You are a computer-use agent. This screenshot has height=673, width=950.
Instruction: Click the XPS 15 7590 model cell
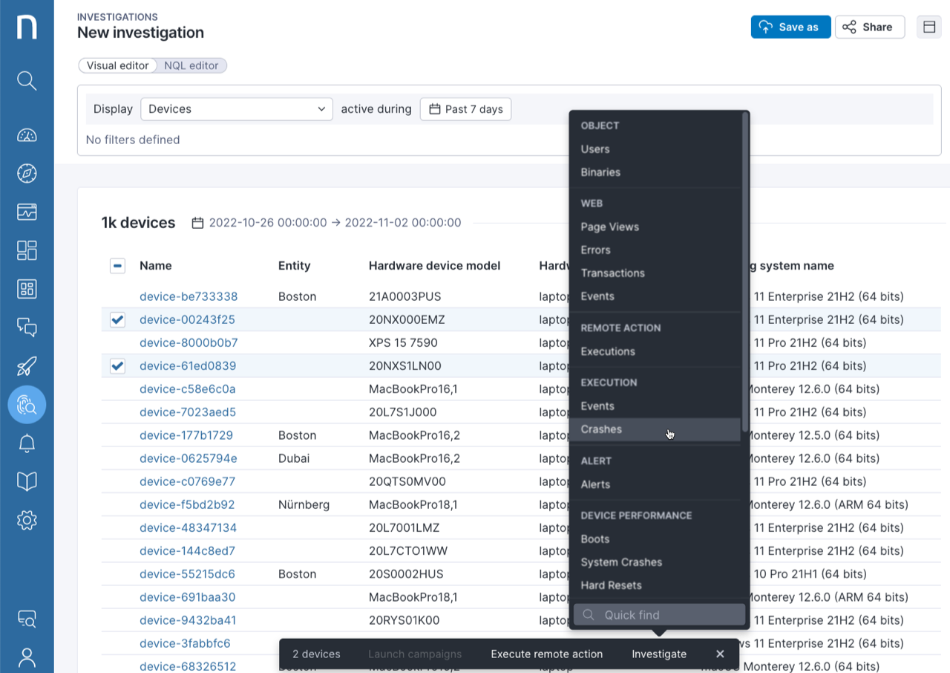click(x=403, y=343)
